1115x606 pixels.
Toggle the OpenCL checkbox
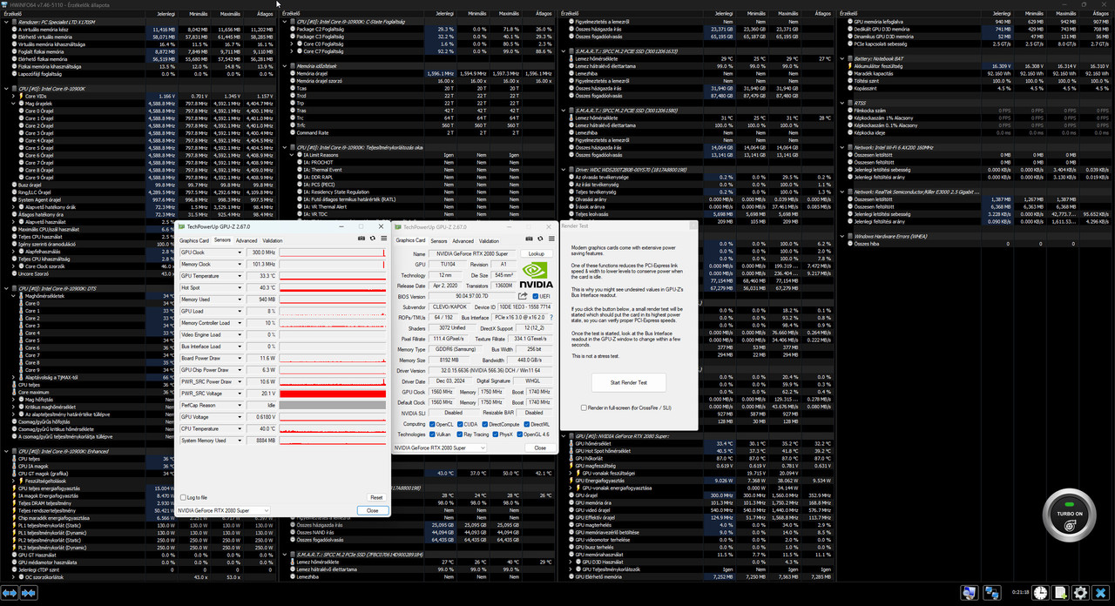432,424
